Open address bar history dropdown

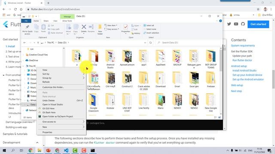click(x=145, y=43)
